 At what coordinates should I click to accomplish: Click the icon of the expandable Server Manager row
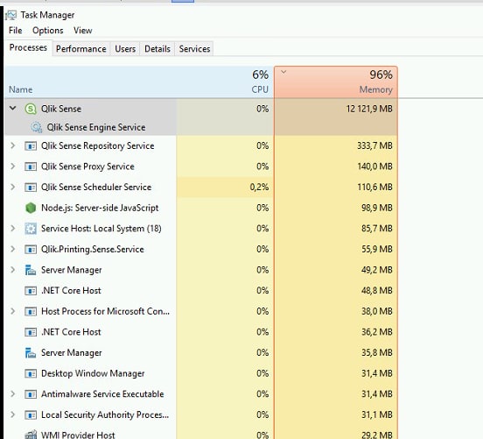pyautogui.click(x=31, y=270)
